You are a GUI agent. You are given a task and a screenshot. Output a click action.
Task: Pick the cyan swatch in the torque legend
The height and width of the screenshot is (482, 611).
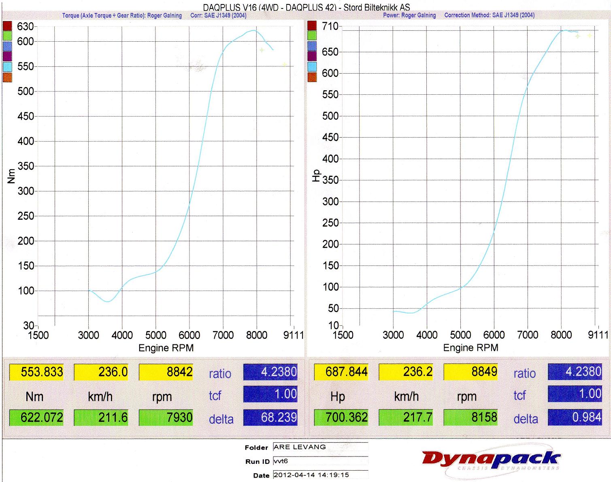[7, 67]
